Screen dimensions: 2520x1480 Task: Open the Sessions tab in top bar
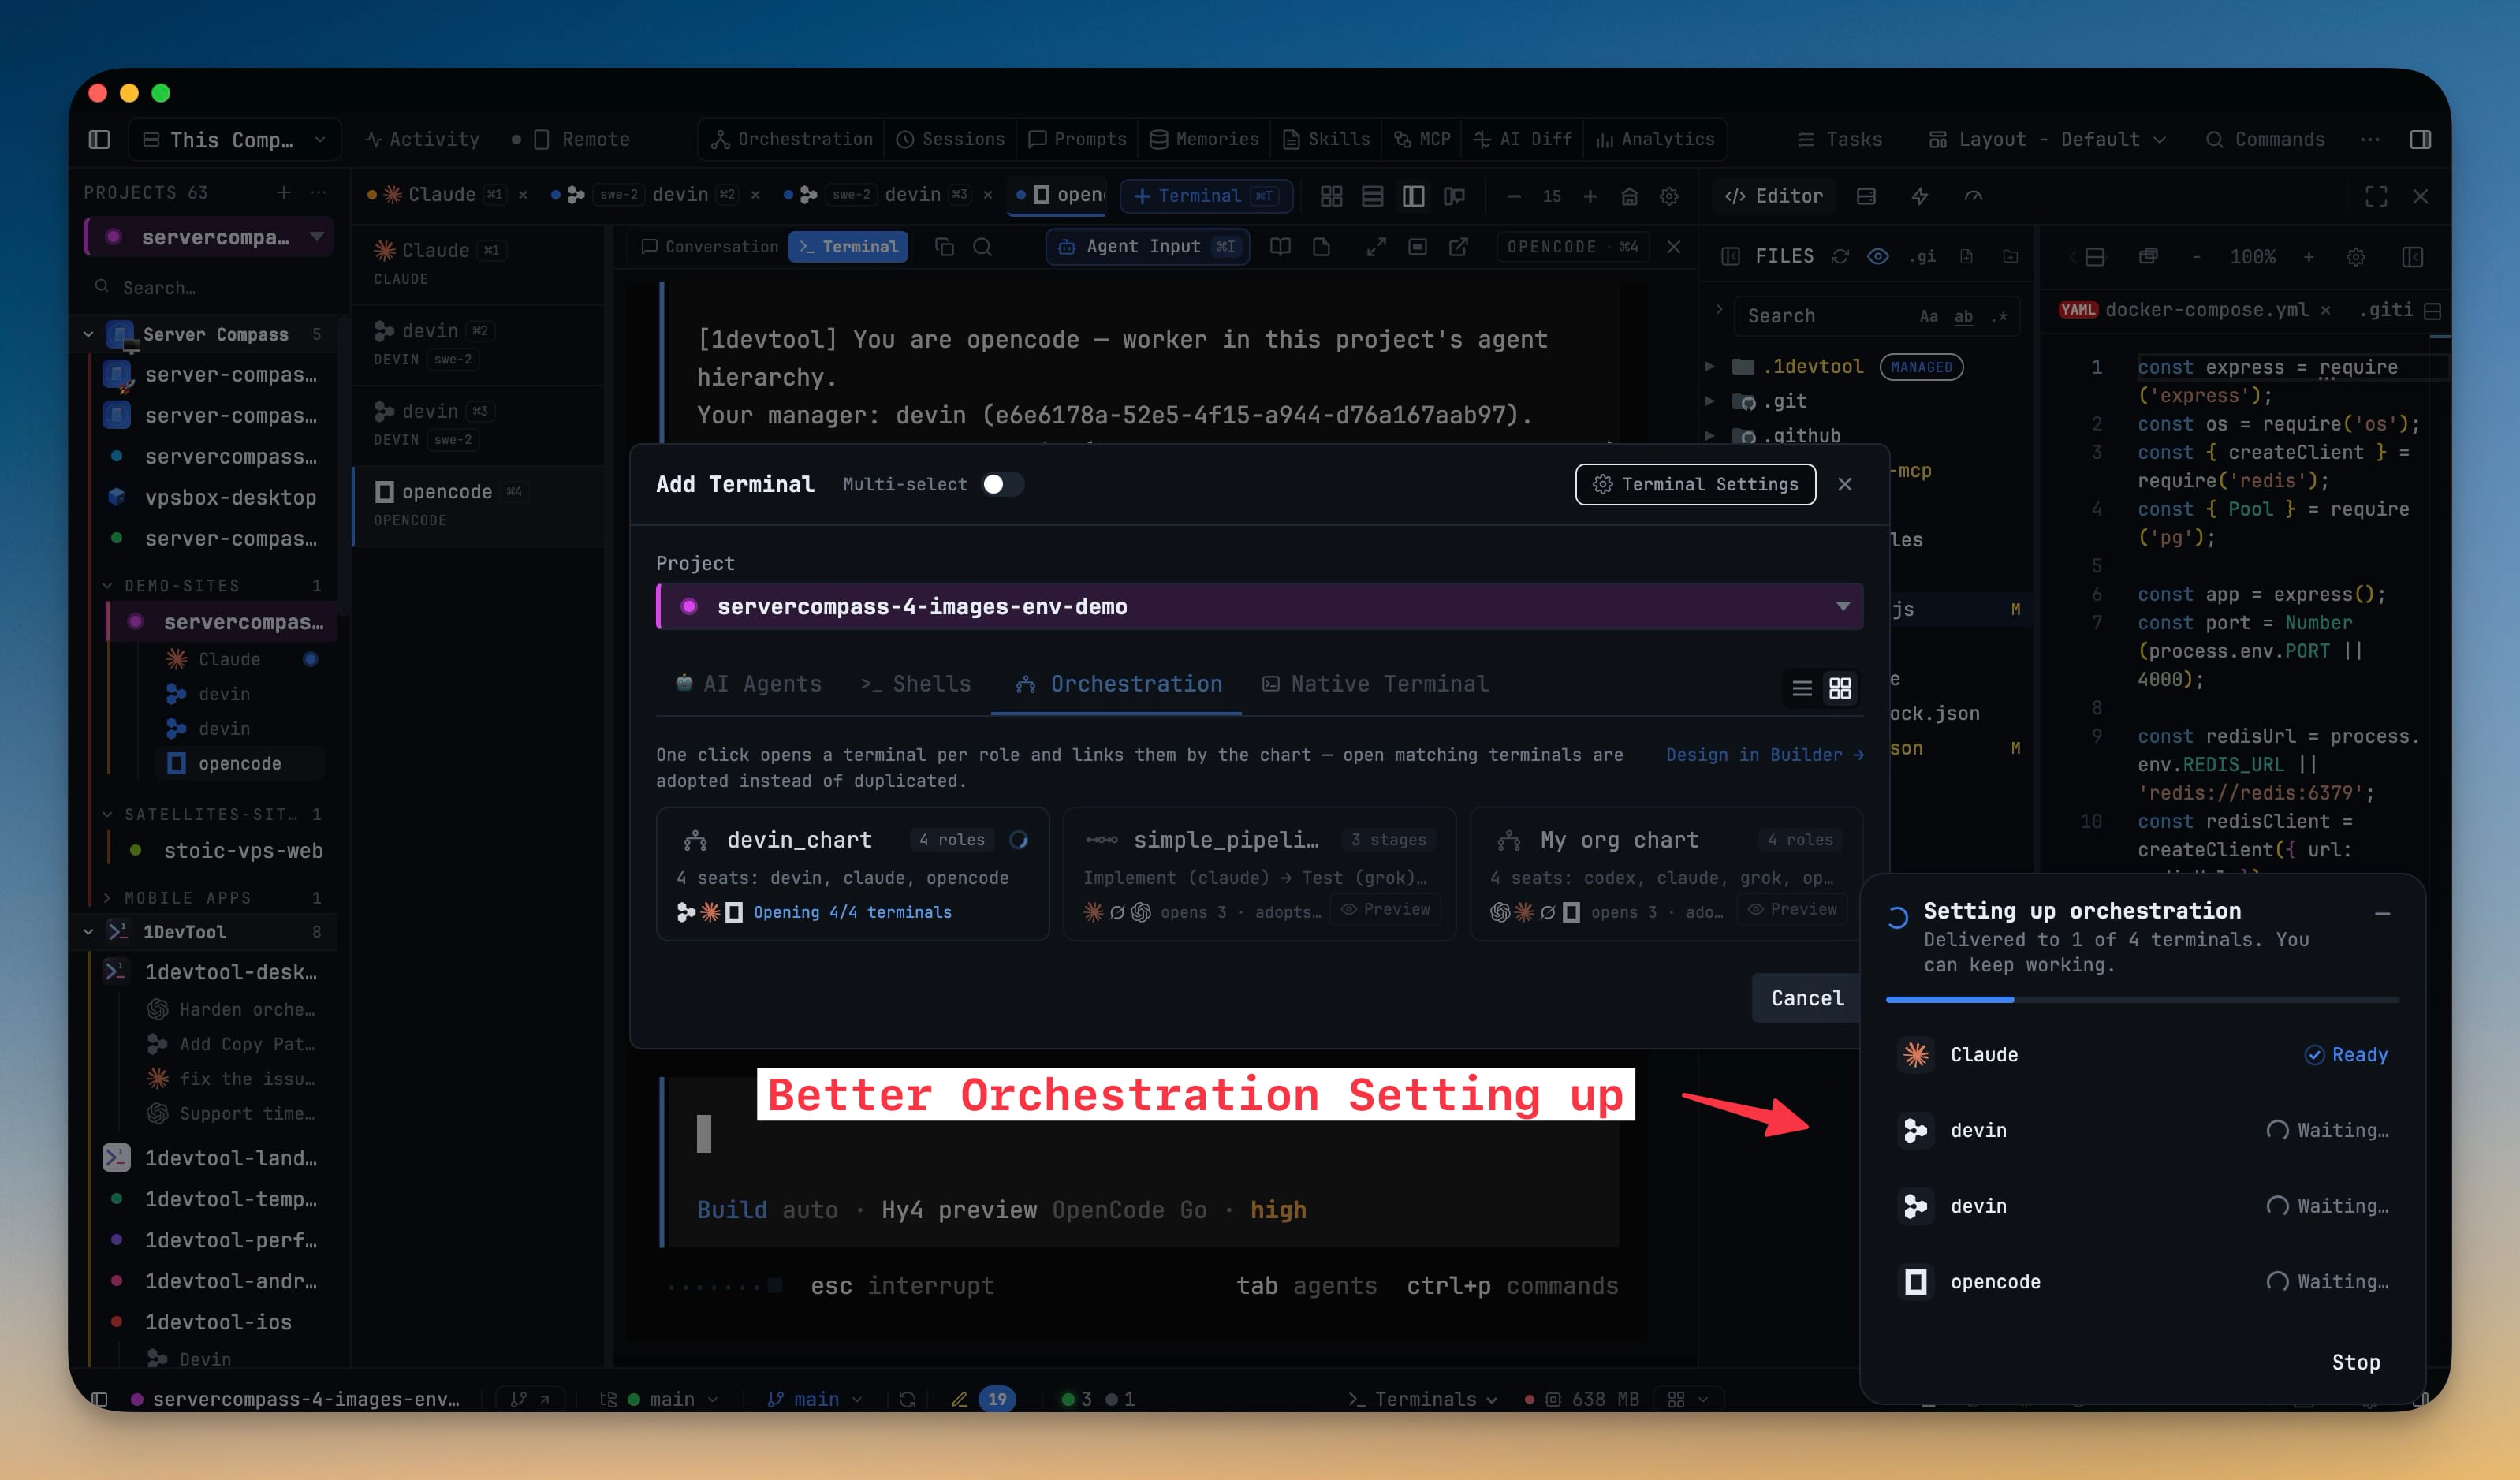(x=950, y=139)
